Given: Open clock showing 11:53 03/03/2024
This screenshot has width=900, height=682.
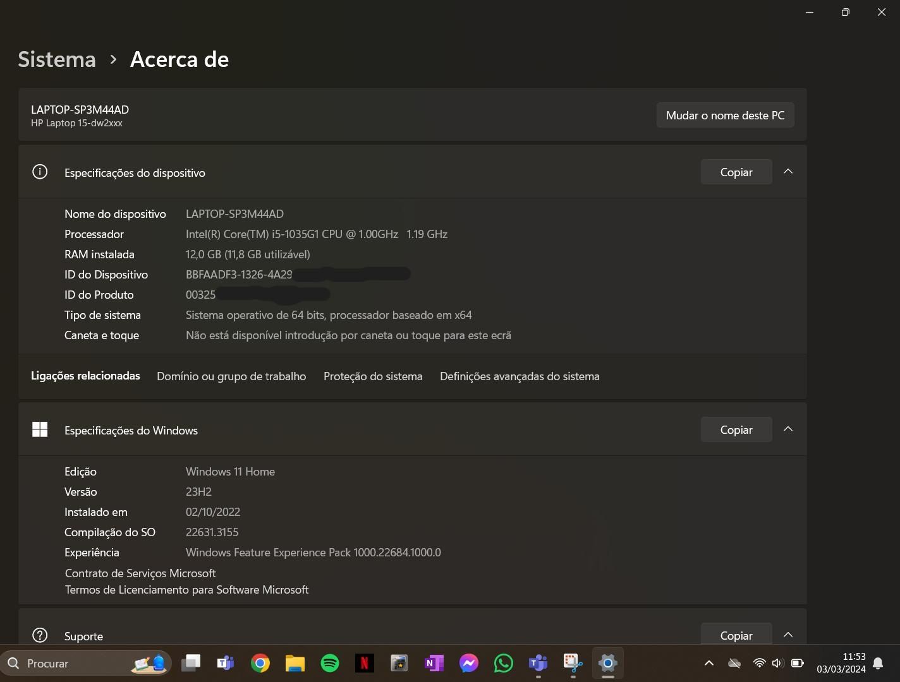Looking at the screenshot, I should 841,663.
